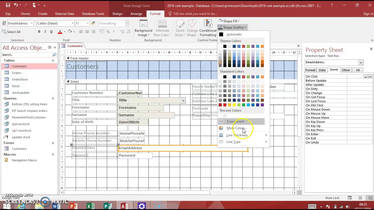The width and height of the screenshot is (374, 210).
Task: Open the font size dropdown showing 11
Action: coord(87,23)
